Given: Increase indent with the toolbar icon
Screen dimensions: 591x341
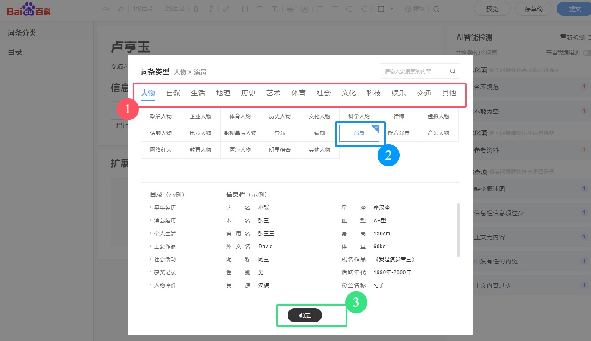Looking at the screenshot, I should point(349,9).
